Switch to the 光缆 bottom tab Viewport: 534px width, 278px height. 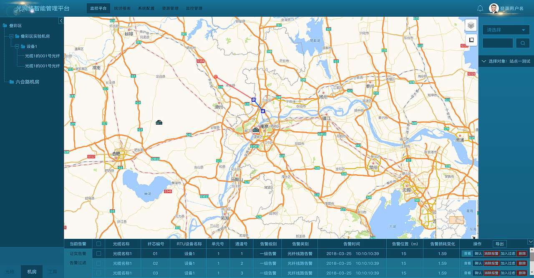[10, 272]
